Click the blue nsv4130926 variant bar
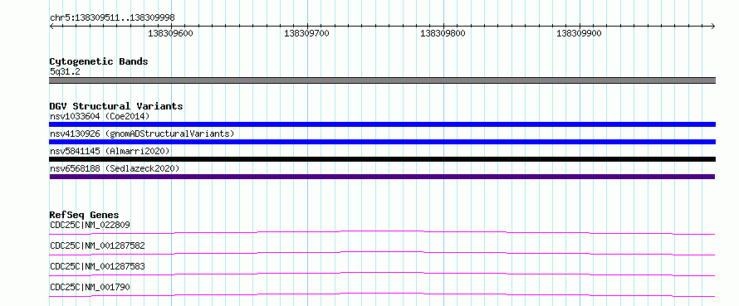Viewport: 739px width, 306px height. [382, 142]
